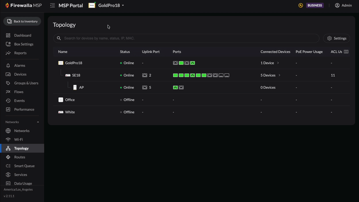359x202 pixels.
Task: Select the last green port of GoldPro18
Action: [x=192, y=63]
